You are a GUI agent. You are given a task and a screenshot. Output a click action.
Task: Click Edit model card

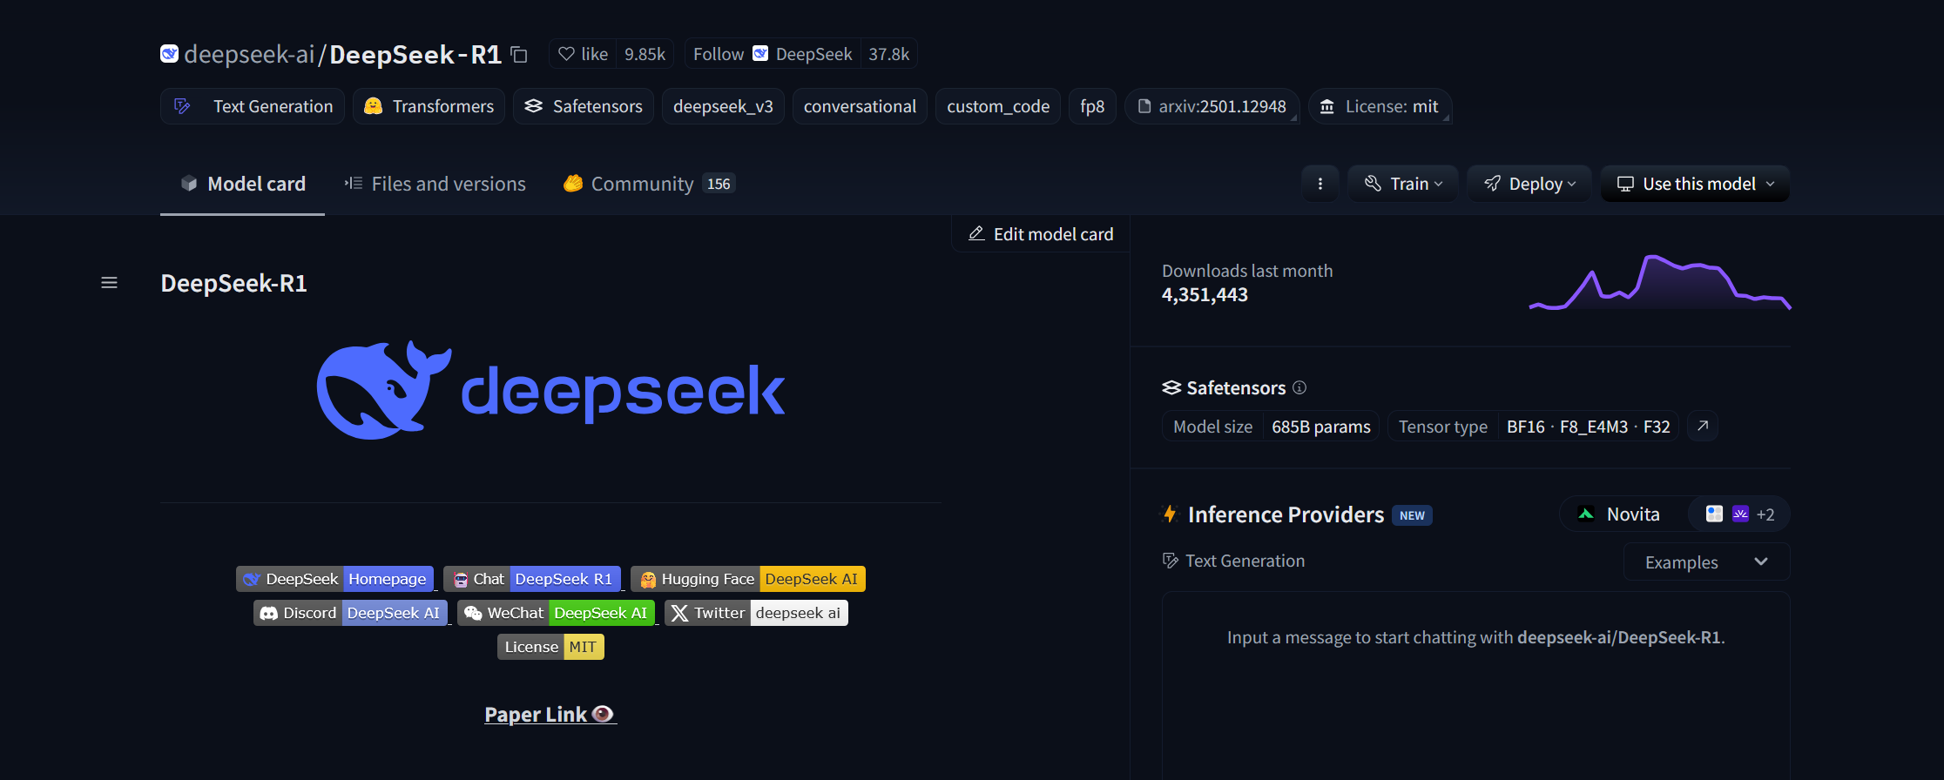tap(1041, 234)
